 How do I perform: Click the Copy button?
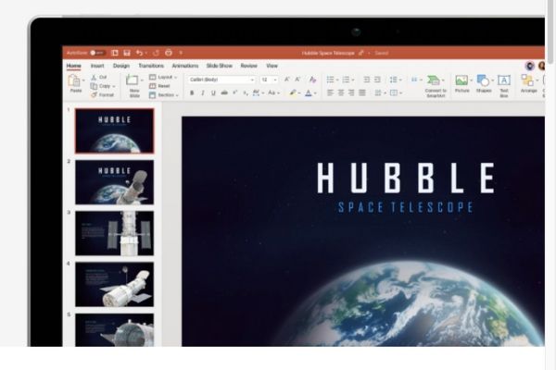[x=101, y=86]
